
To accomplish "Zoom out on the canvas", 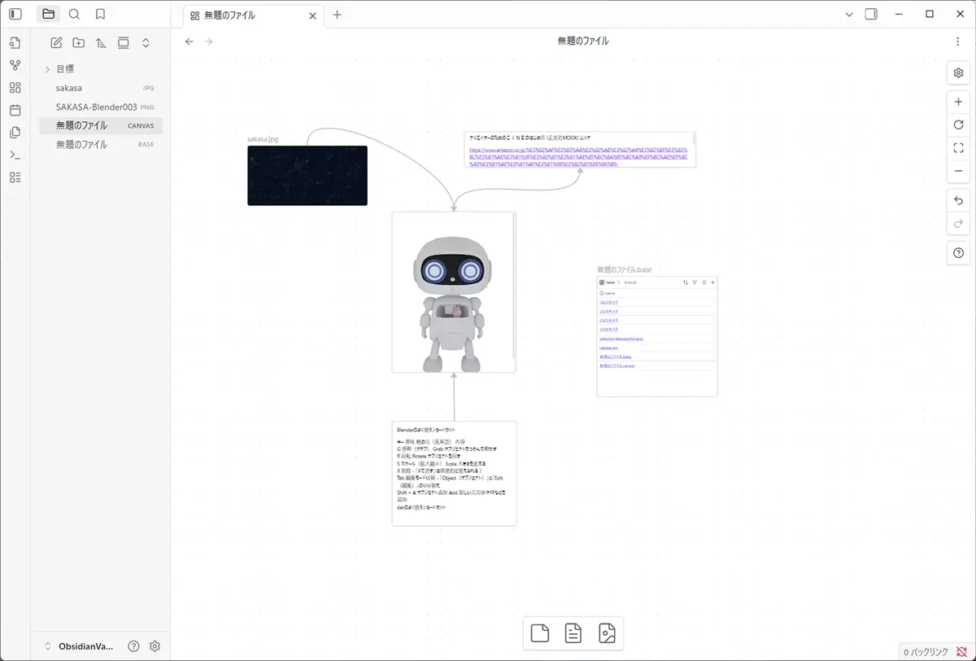I will (958, 171).
